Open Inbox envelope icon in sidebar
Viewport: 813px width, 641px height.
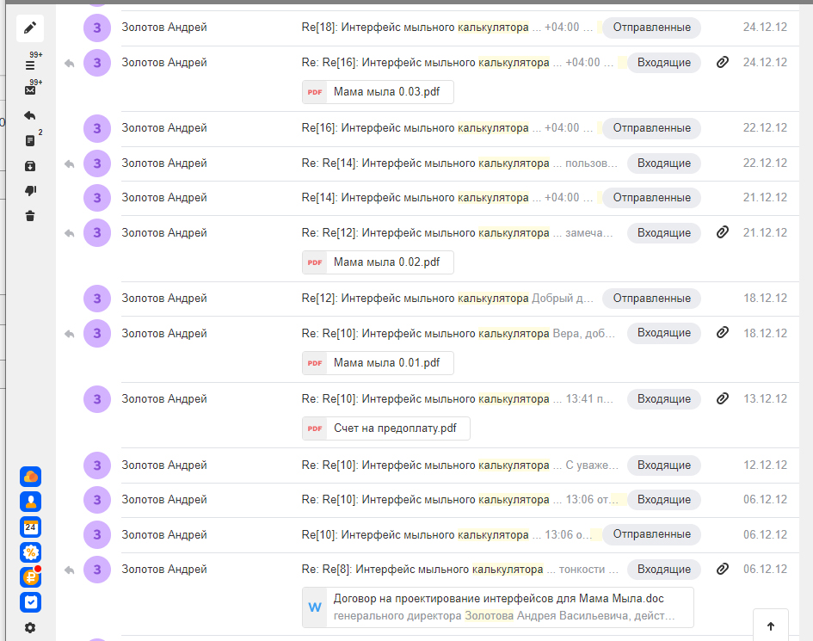(x=30, y=90)
